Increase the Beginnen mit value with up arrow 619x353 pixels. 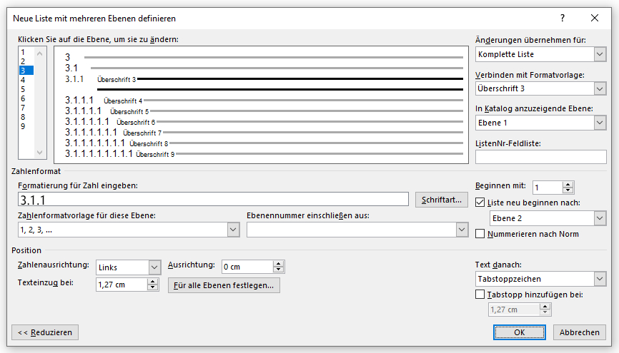click(x=568, y=185)
